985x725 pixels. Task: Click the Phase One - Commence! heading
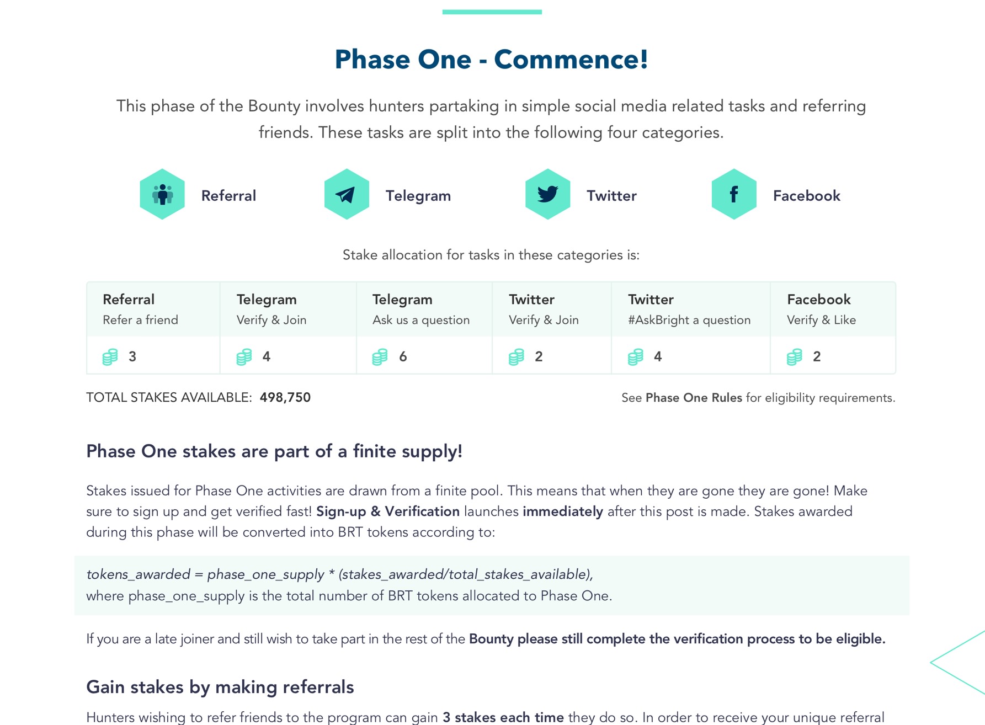point(492,59)
